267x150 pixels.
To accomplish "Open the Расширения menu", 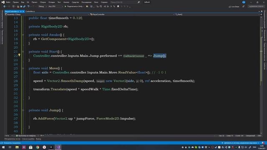I will tap(86, 2).
